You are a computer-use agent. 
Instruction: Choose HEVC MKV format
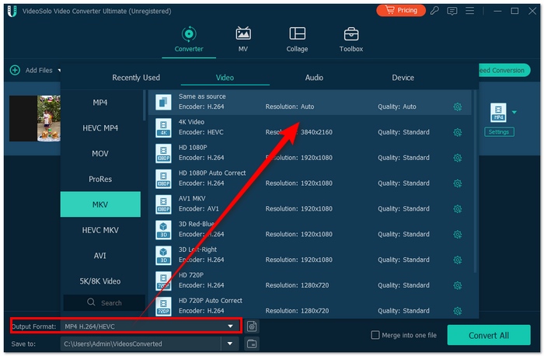click(x=100, y=230)
